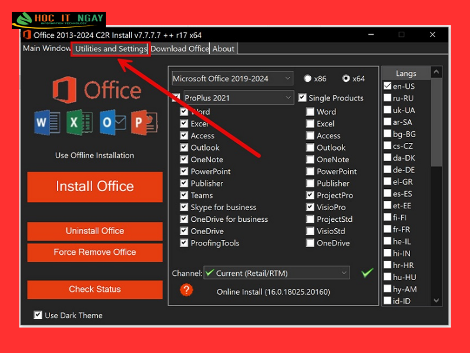Click the large Office logo
Image resolution: width=470 pixels, height=353 pixels.
tap(97, 89)
